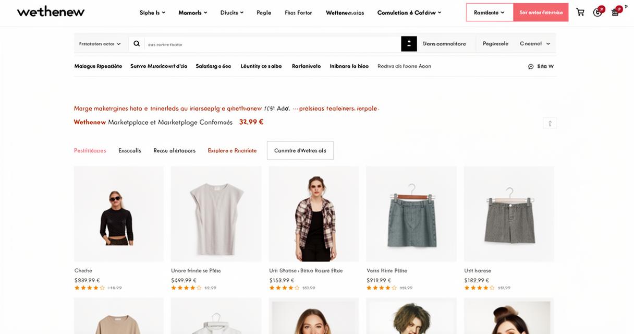Click the circular account icon with red badge
Screen dimensions: 634x334
pyautogui.click(x=598, y=11)
